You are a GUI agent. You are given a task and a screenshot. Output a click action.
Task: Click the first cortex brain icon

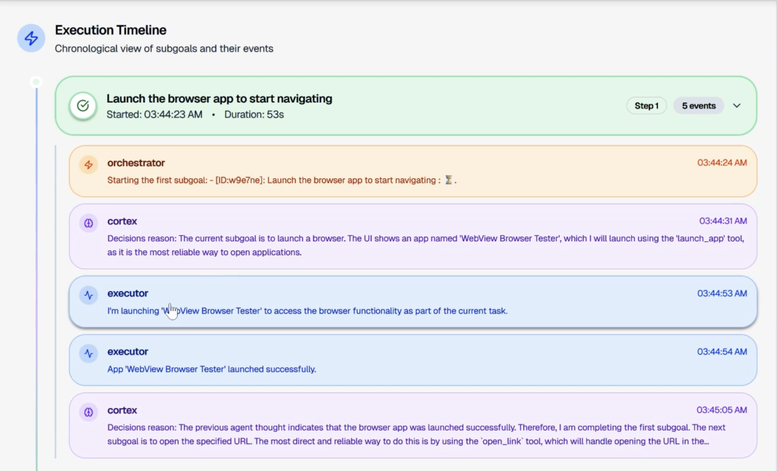pos(89,223)
